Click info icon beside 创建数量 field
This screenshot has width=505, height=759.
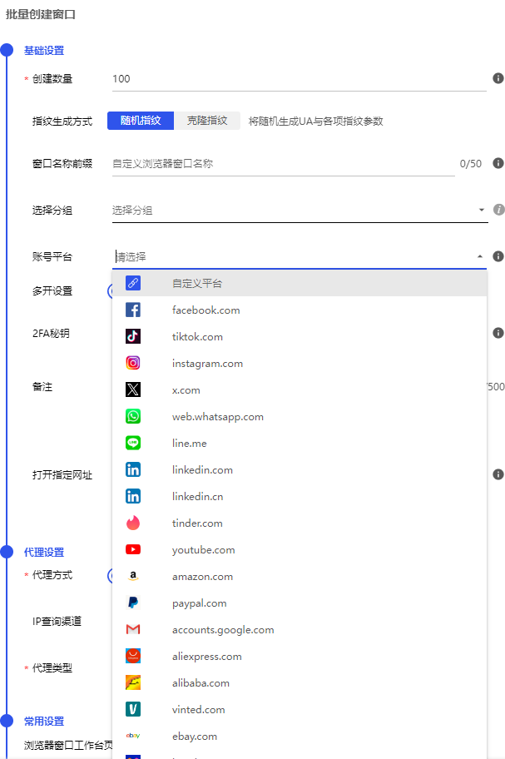[x=498, y=78]
